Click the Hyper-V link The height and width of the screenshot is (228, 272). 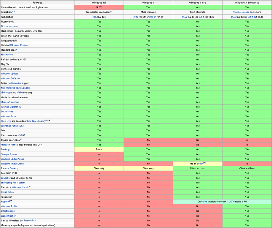(5, 202)
